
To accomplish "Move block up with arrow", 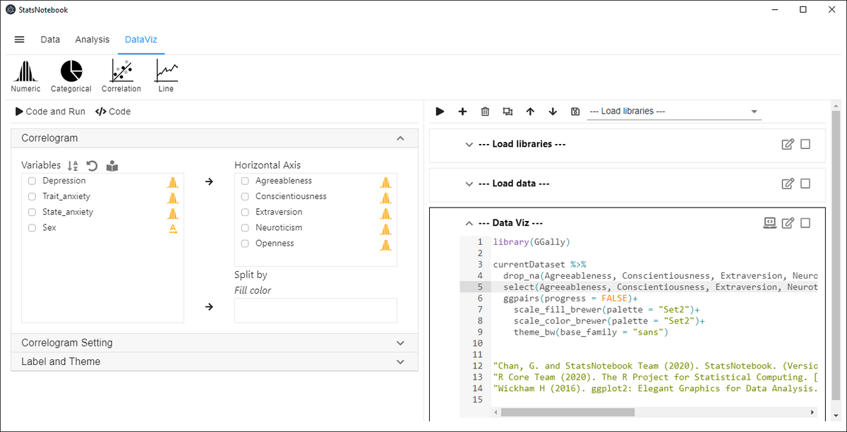I will (x=530, y=112).
